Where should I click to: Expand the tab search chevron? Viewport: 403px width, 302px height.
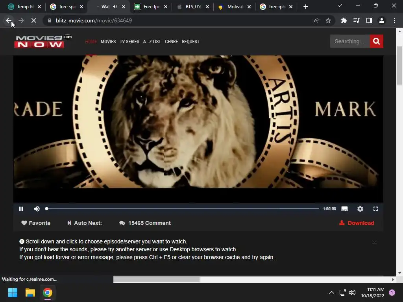tap(340, 6)
